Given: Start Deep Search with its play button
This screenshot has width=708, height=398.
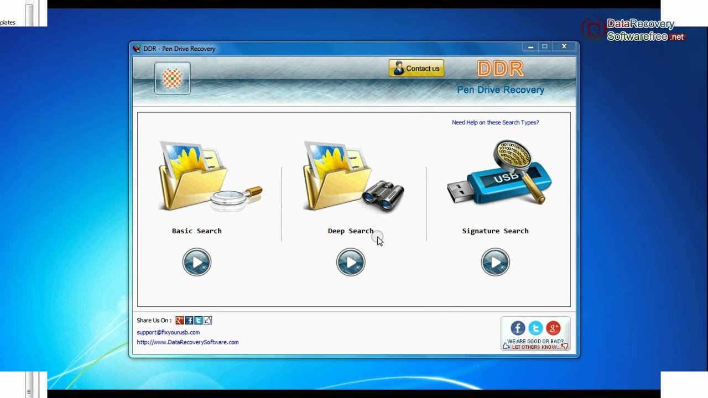Looking at the screenshot, I should click(351, 262).
